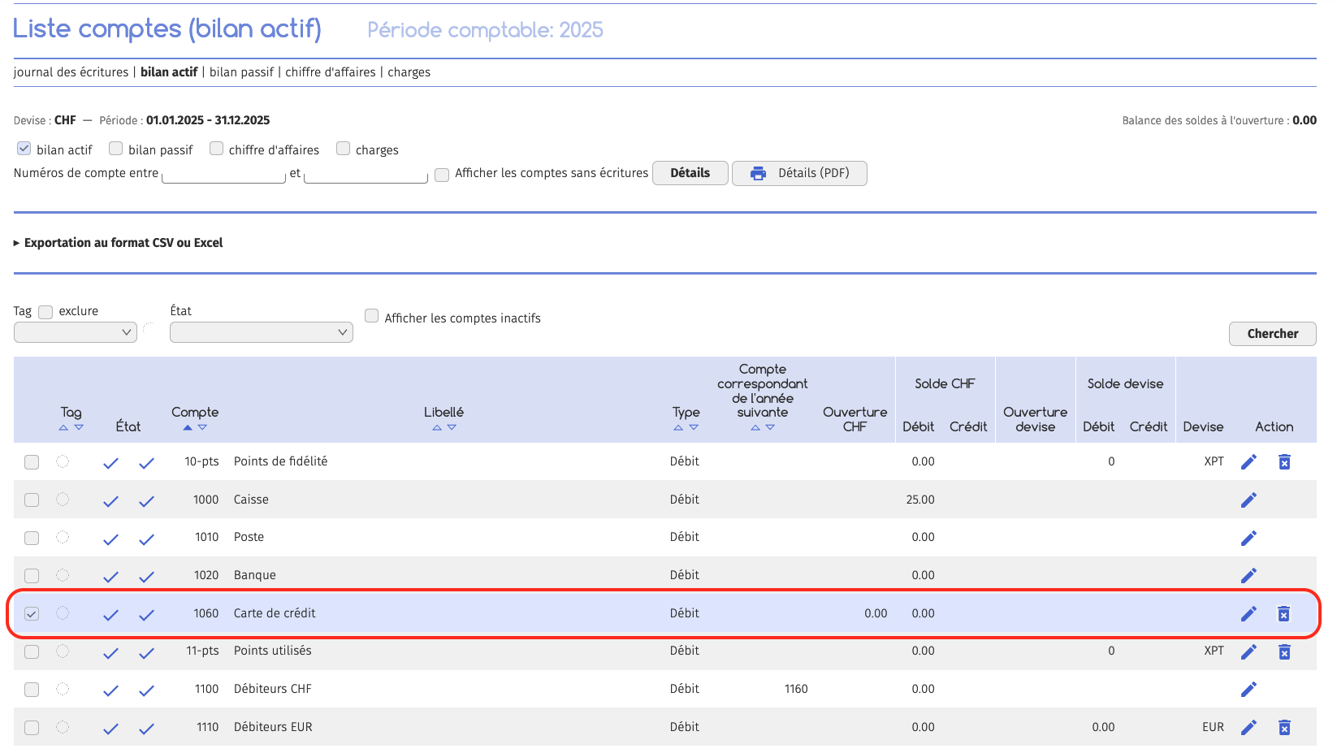Go to journal des écritures tab
Image resolution: width=1337 pixels, height=753 pixels.
point(71,72)
